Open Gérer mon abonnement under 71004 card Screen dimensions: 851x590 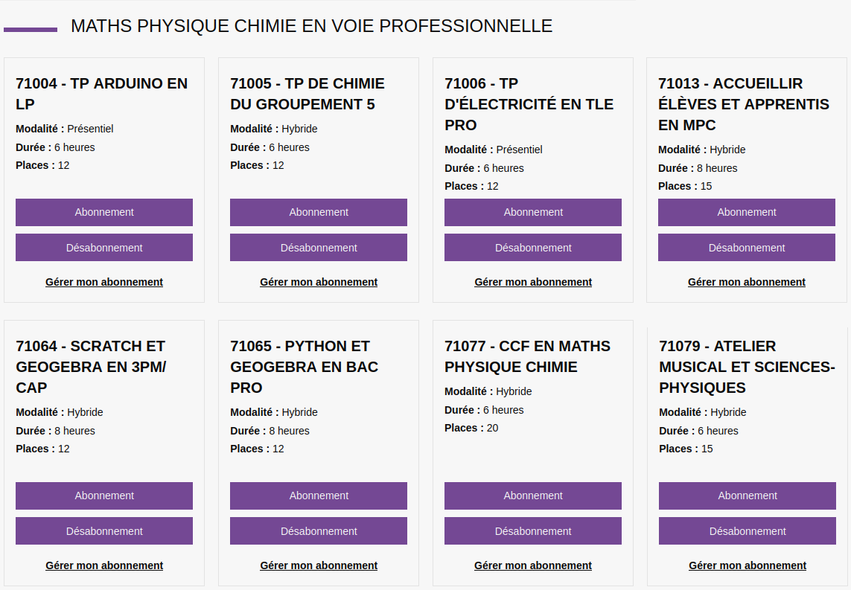(104, 282)
